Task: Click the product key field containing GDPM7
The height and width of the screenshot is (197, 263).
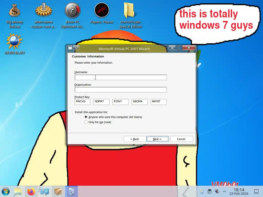Action: [101, 102]
